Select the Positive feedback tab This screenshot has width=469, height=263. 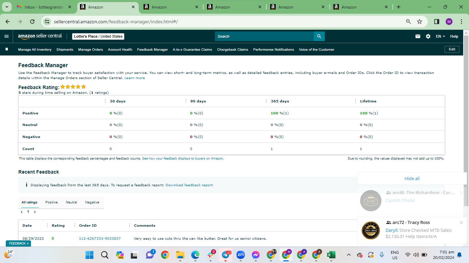(x=52, y=202)
